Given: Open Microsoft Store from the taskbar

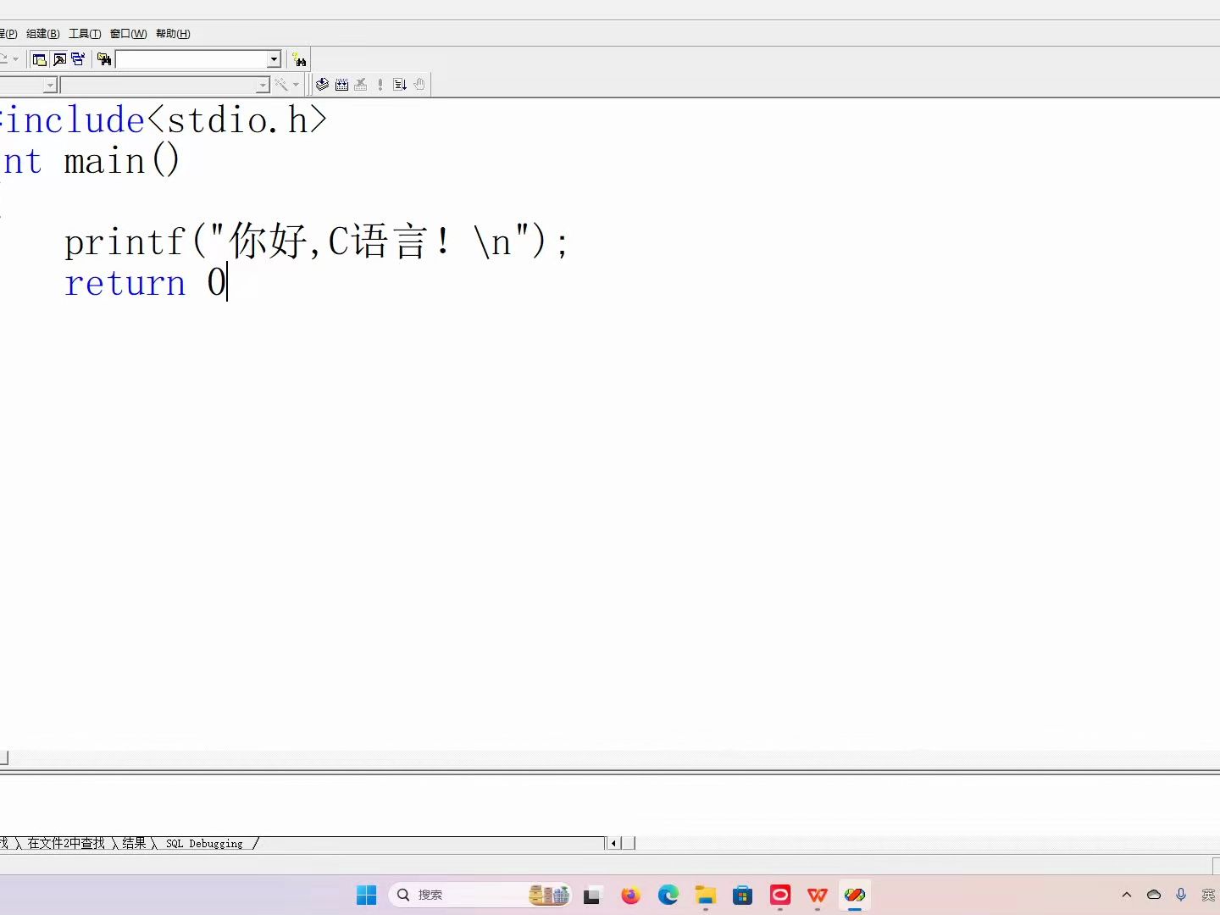Looking at the screenshot, I should (x=743, y=895).
